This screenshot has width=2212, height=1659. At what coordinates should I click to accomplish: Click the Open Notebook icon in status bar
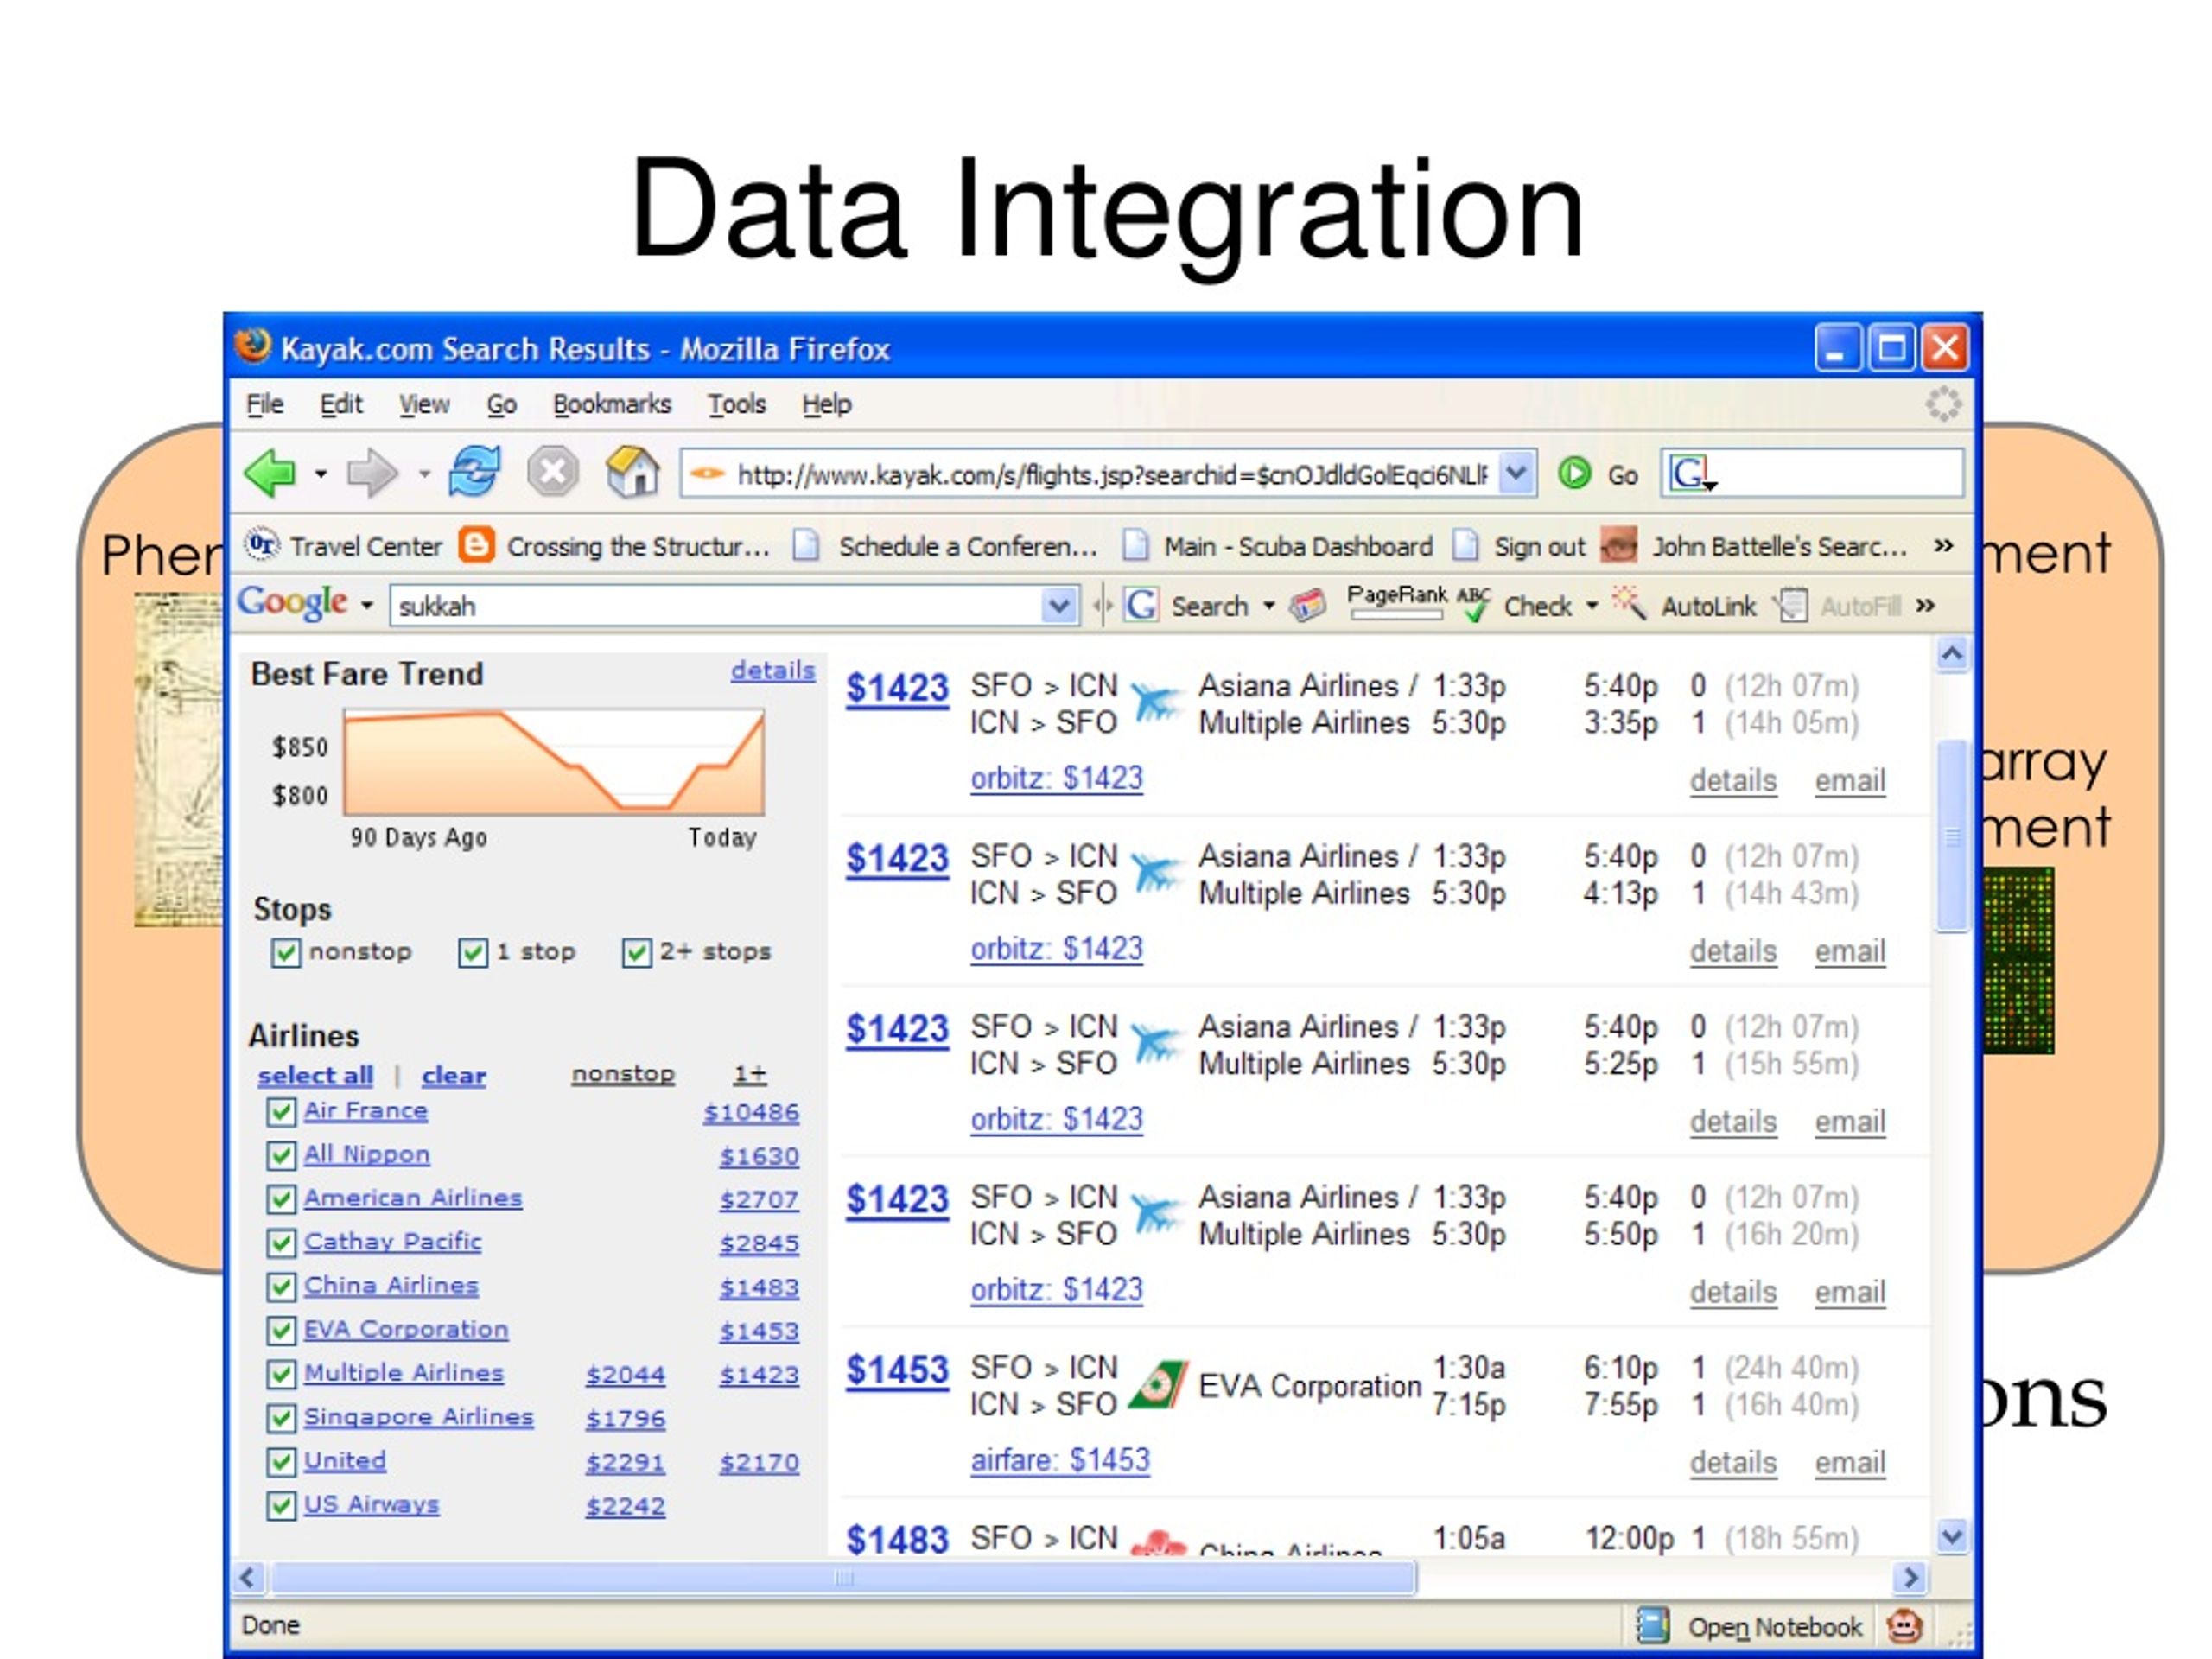pyautogui.click(x=1652, y=1625)
